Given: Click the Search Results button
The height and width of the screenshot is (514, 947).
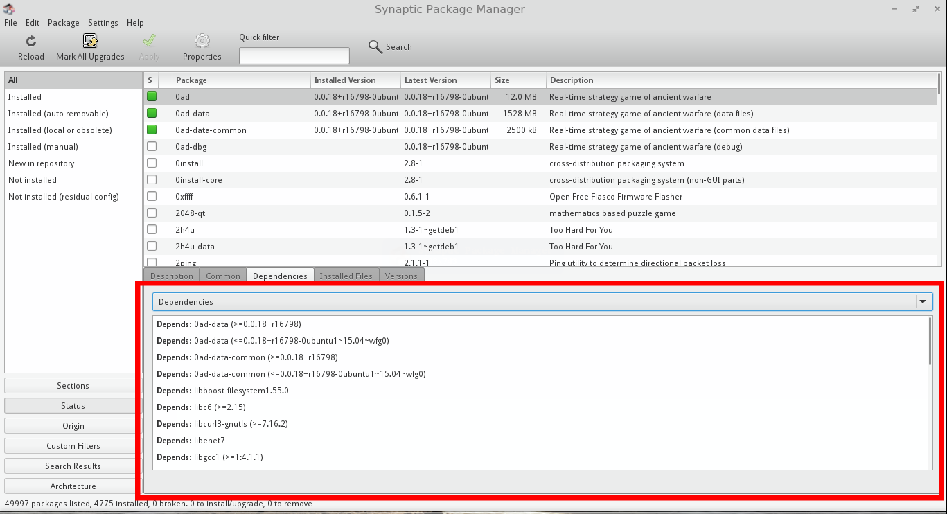Looking at the screenshot, I should (x=73, y=466).
